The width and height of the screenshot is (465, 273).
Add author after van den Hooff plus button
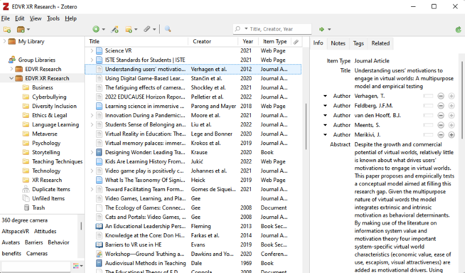[x=451, y=115]
